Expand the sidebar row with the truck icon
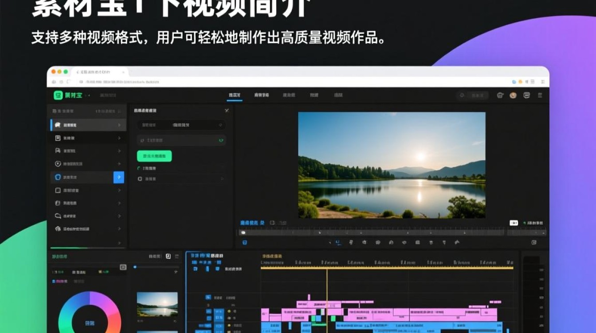 point(119,151)
